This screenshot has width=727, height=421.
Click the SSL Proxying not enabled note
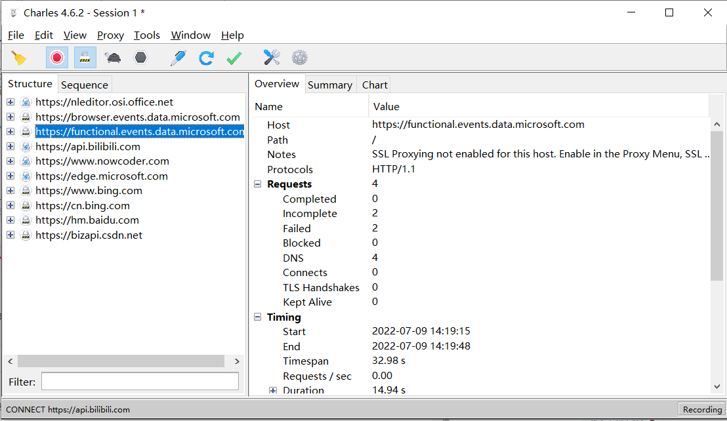(541, 153)
